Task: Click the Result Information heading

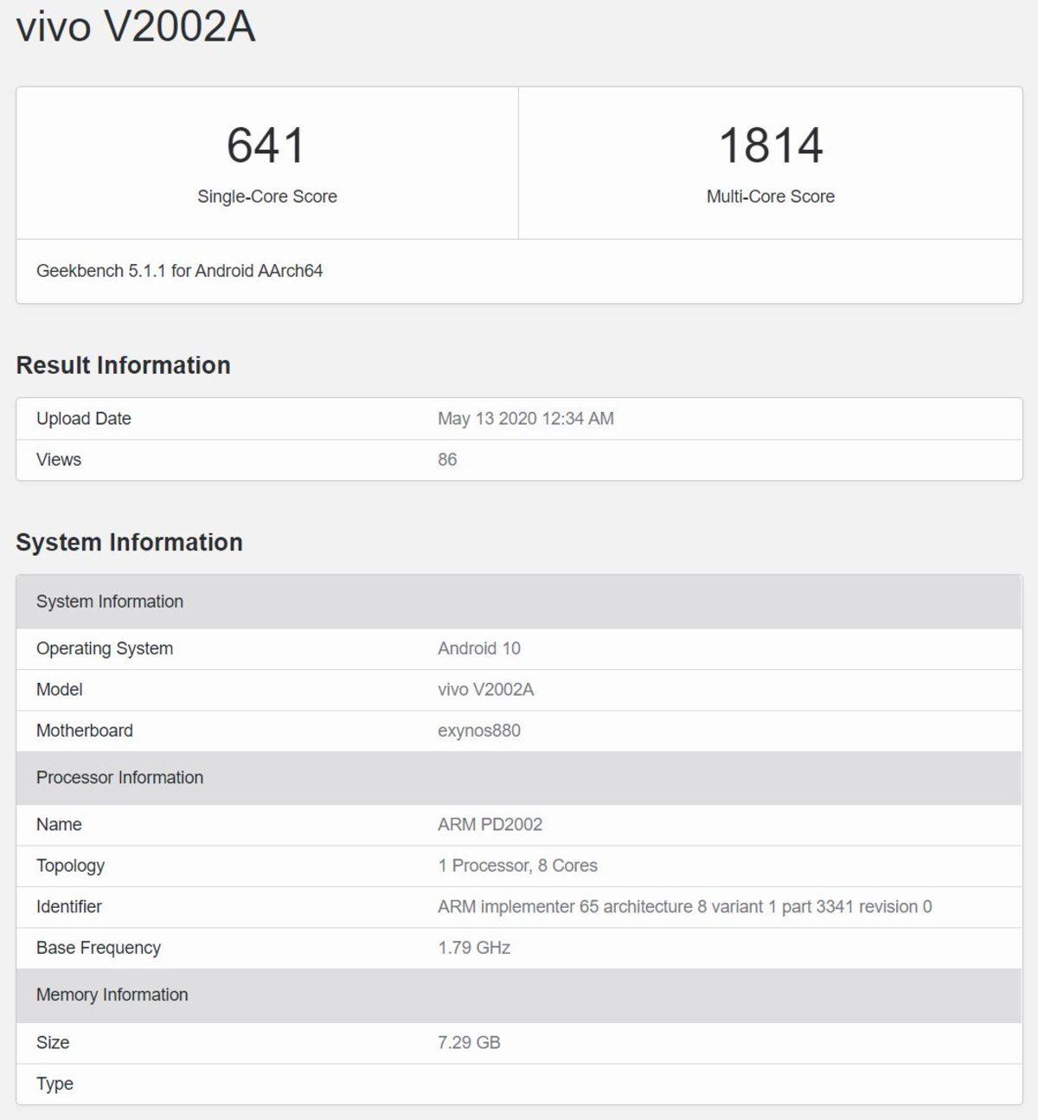Action: pyautogui.click(x=123, y=364)
